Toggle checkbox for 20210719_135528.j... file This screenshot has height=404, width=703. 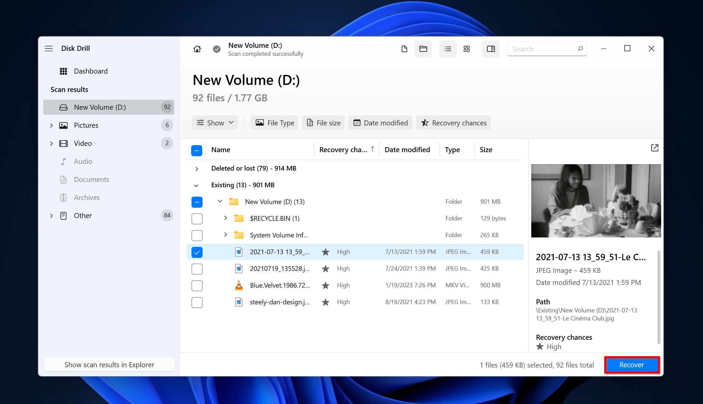point(197,269)
